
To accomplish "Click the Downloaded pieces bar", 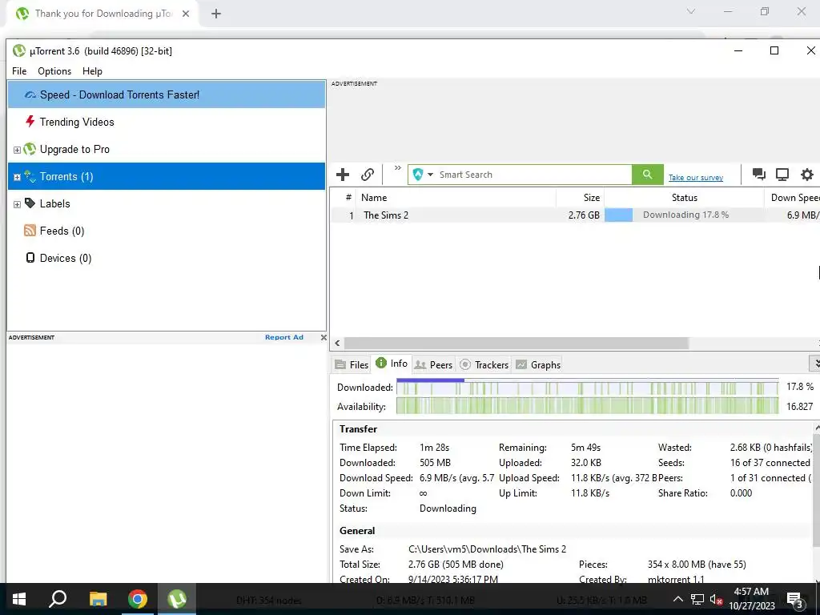I will click(587, 388).
